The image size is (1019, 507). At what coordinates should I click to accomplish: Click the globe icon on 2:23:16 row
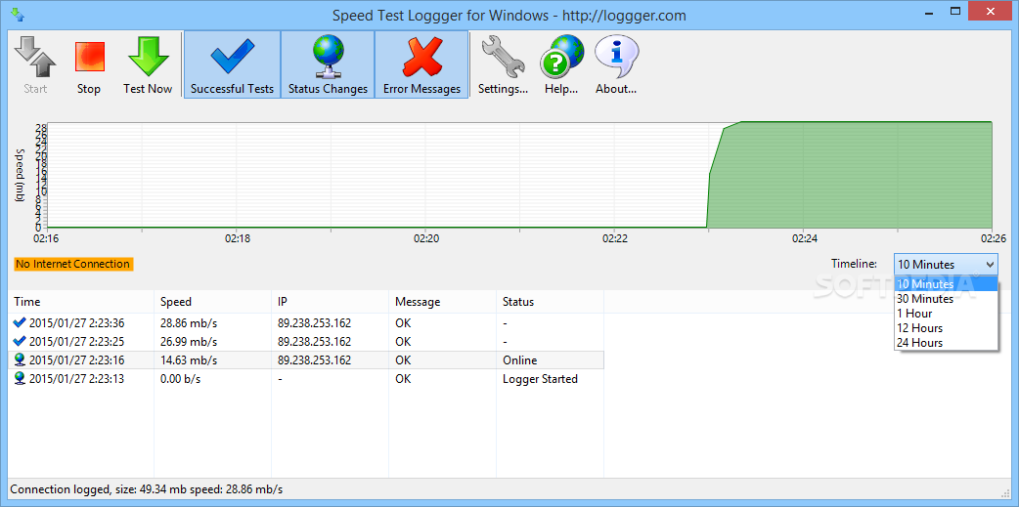click(x=20, y=359)
